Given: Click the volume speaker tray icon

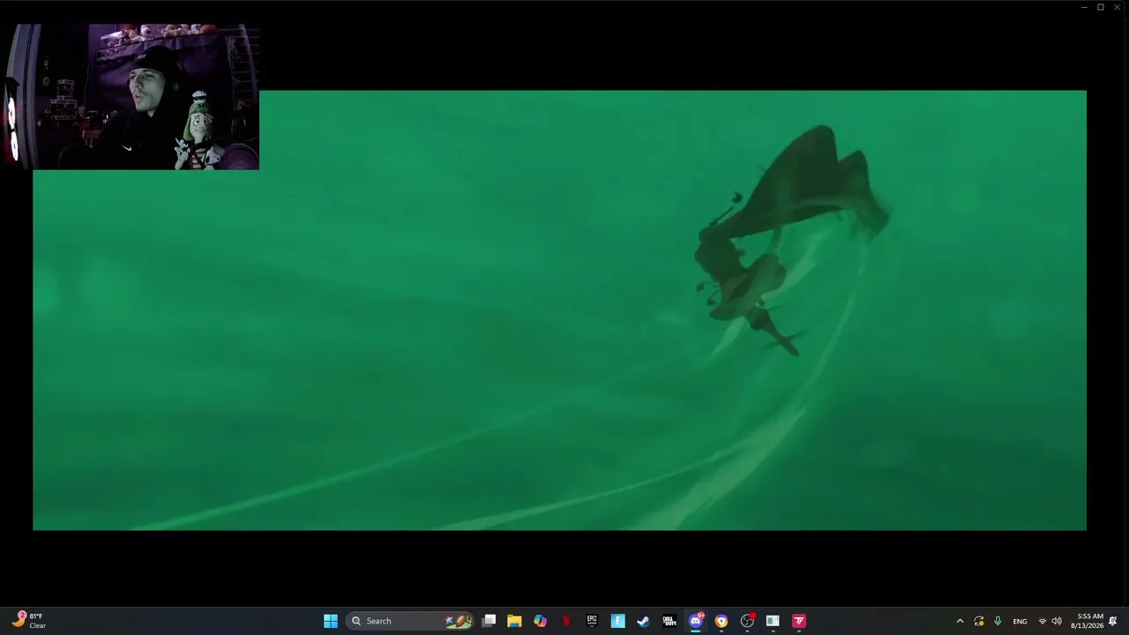Looking at the screenshot, I should coord(1057,621).
